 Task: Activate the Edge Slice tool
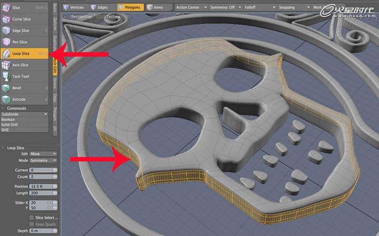tap(24, 31)
